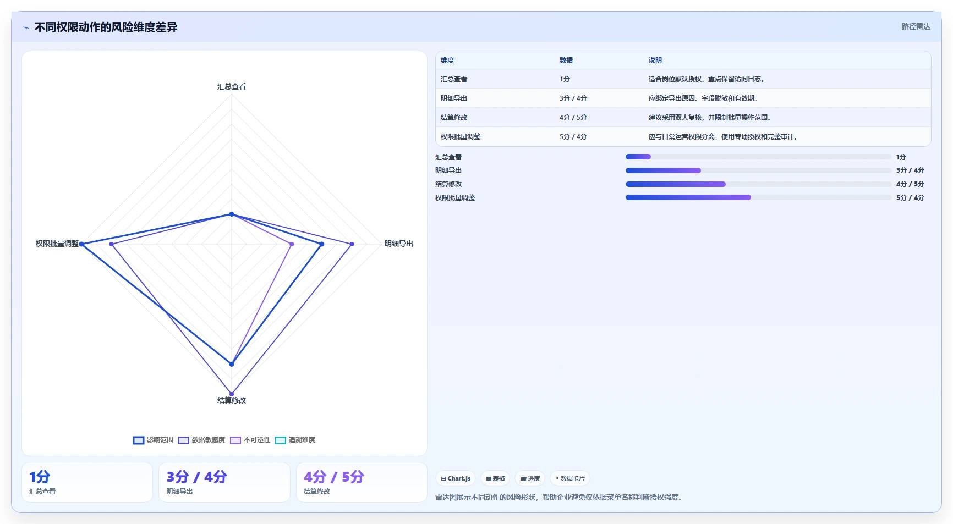The image size is (953, 524).
Task: Open the 4分 / 5分 结算修改 data card
Action: pyautogui.click(x=362, y=482)
